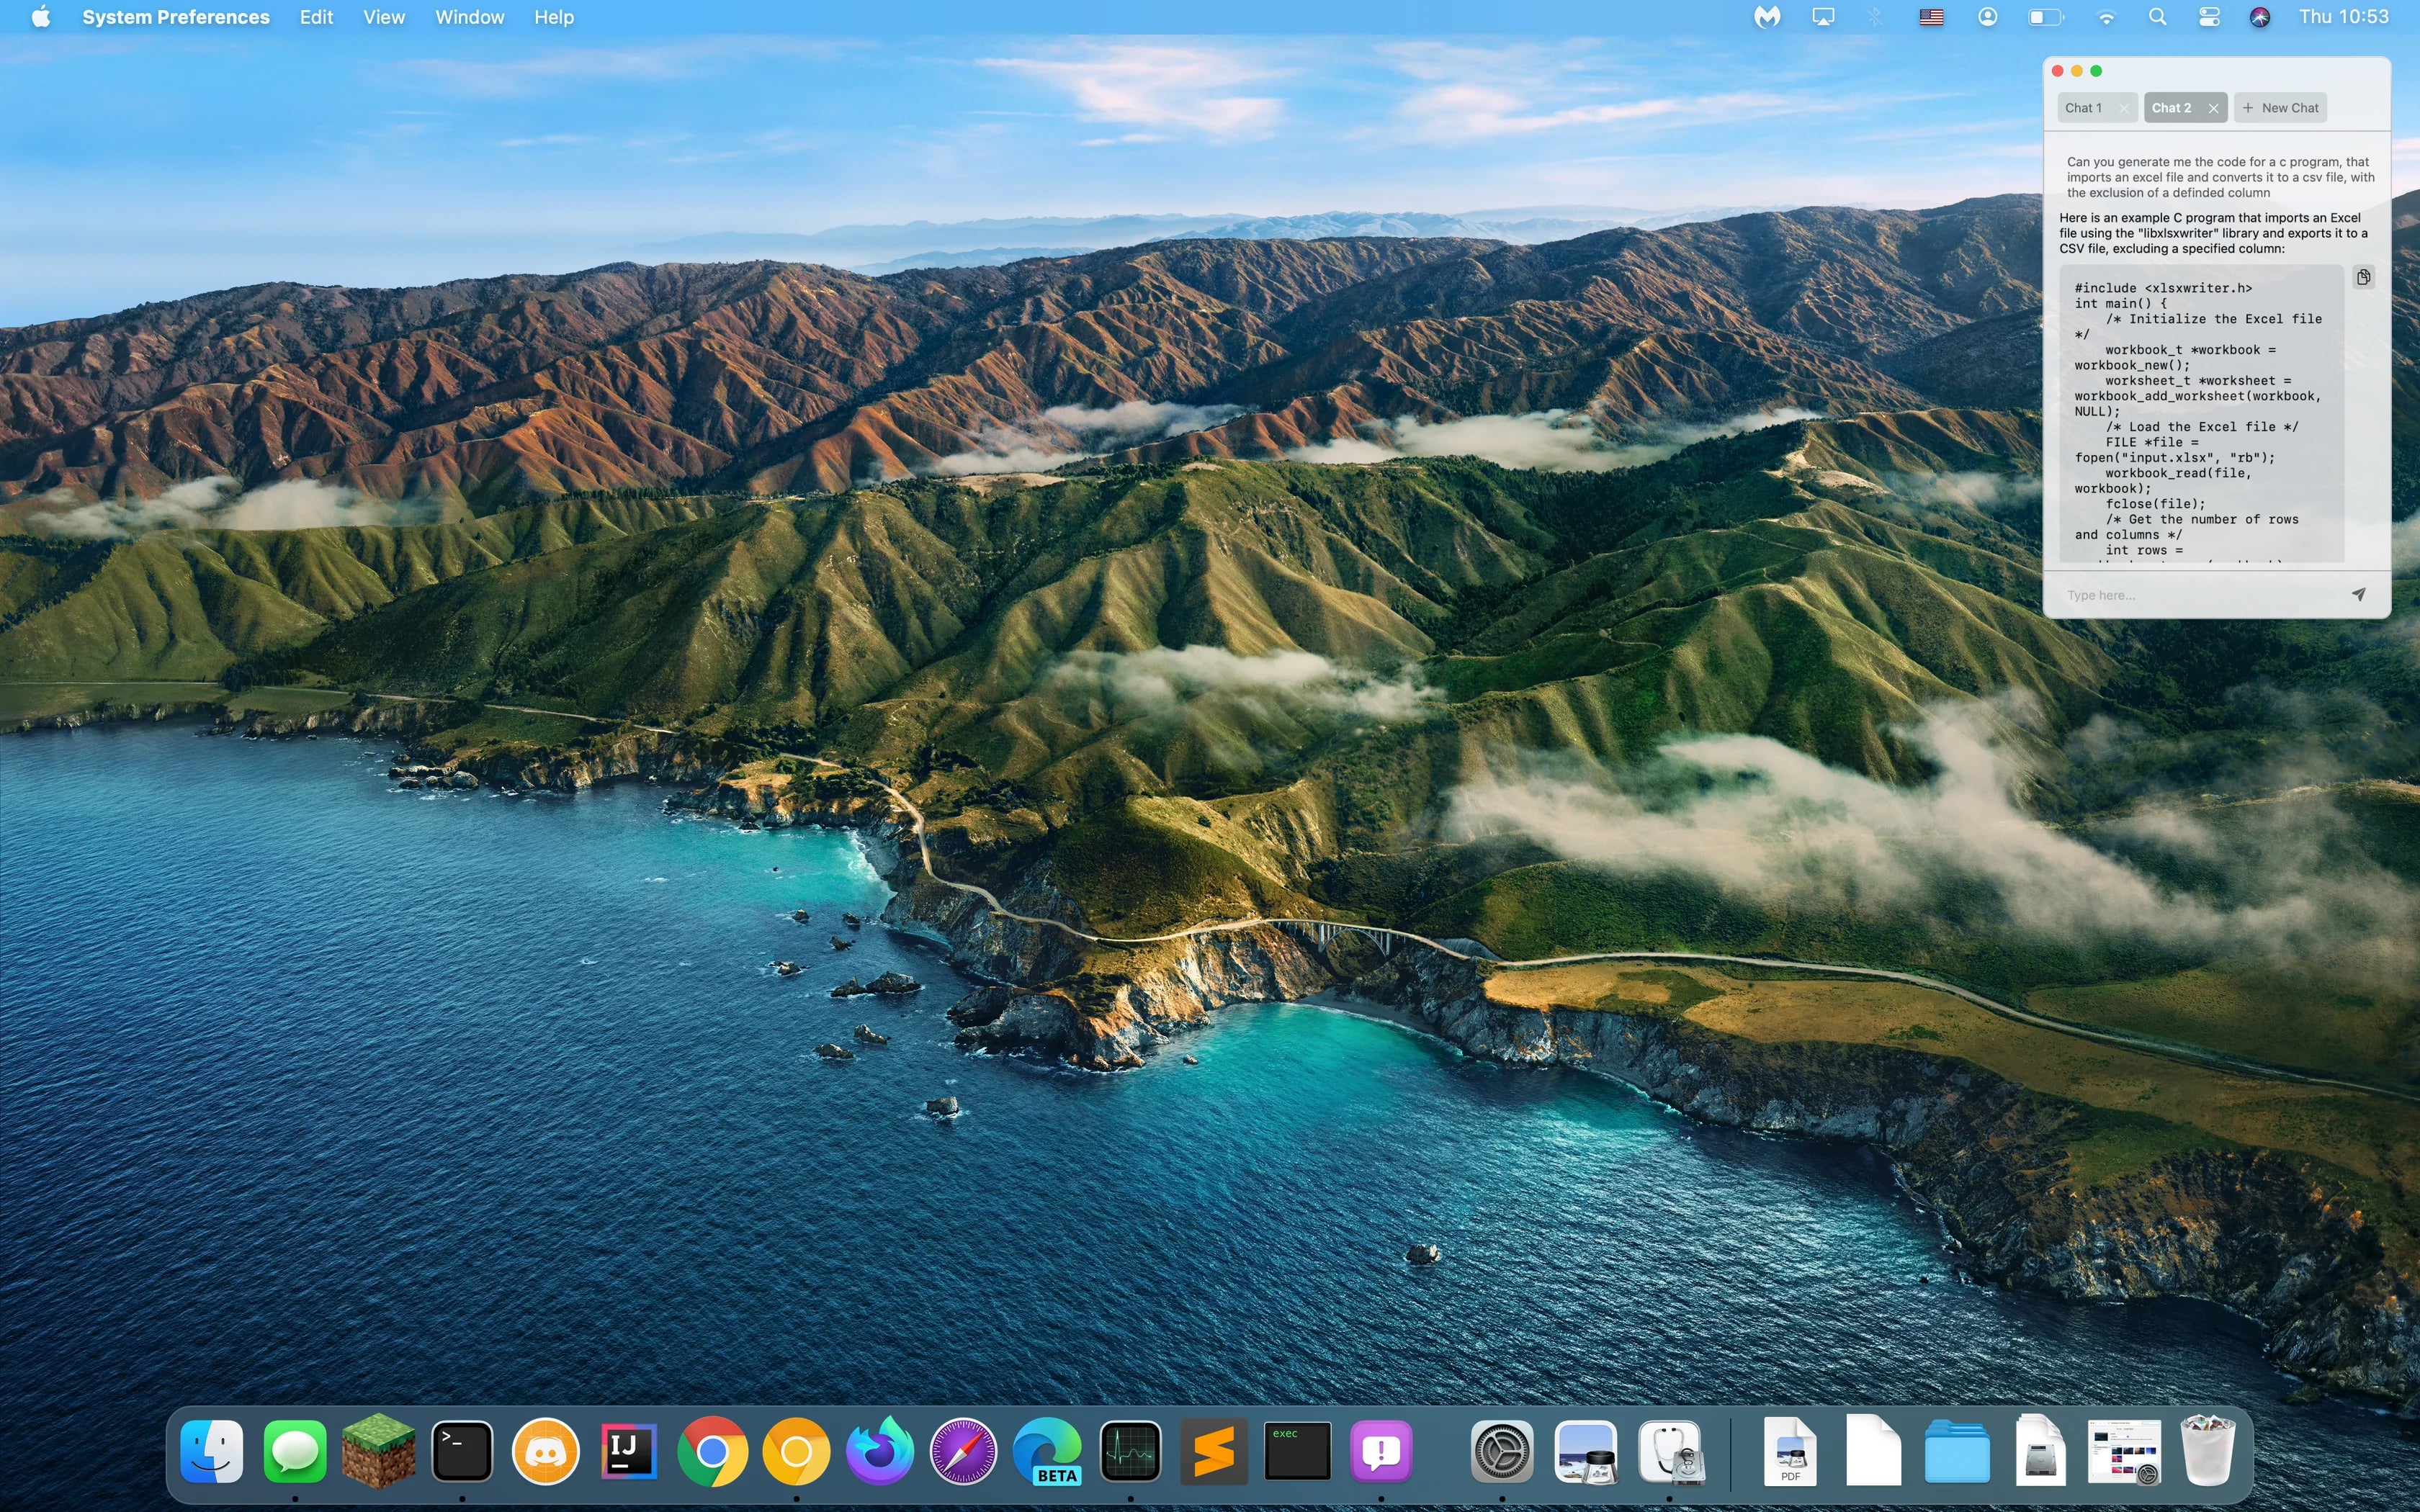The width and height of the screenshot is (2420, 1512).
Task: Open the Apple menu
Action: point(41,17)
